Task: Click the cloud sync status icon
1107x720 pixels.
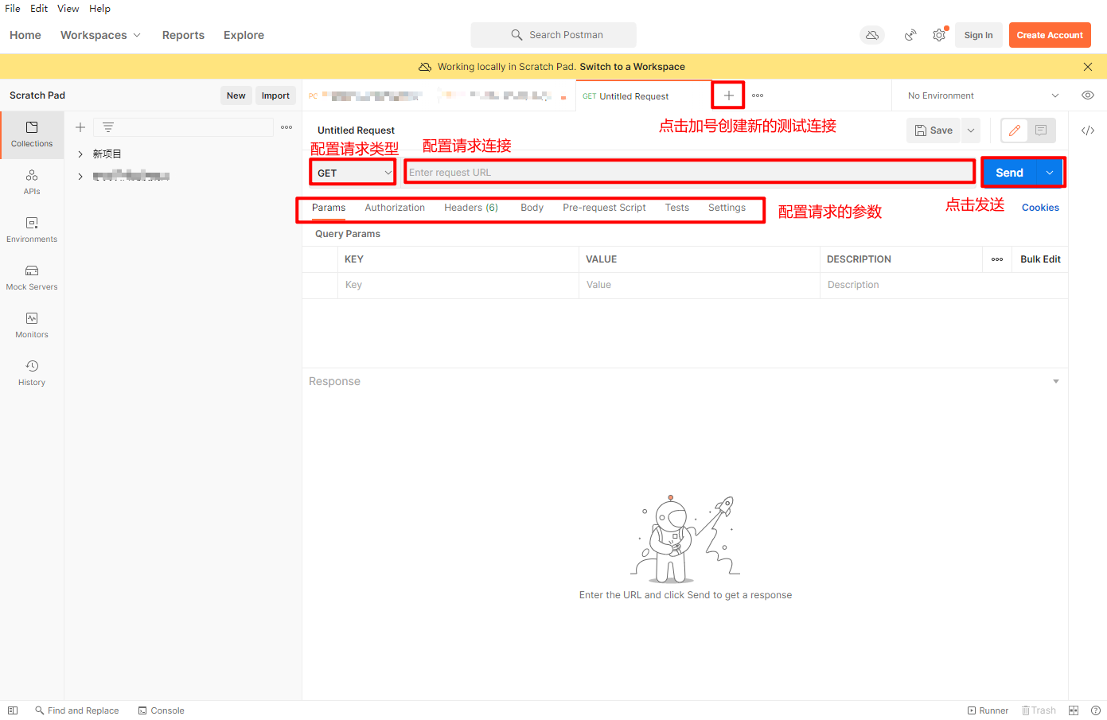Action: point(872,35)
